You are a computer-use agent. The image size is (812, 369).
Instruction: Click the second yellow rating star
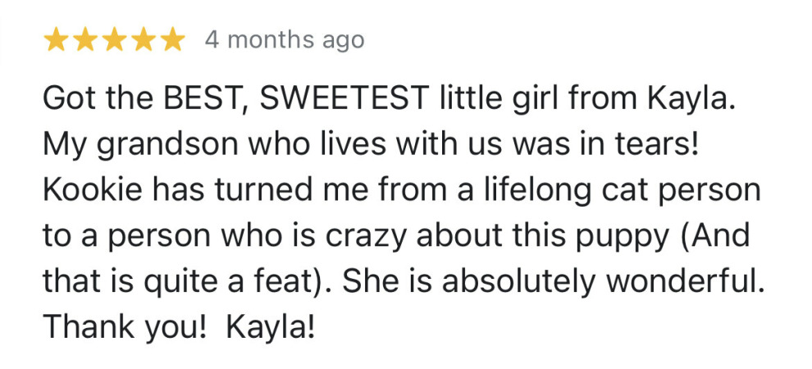coord(84,40)
